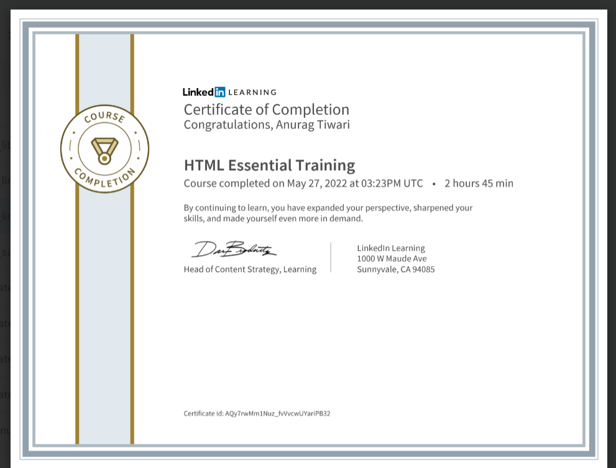Select 'Congratulations, Anurag Tiwari' text
Screen dimensions: 616x468
[267, 125]
